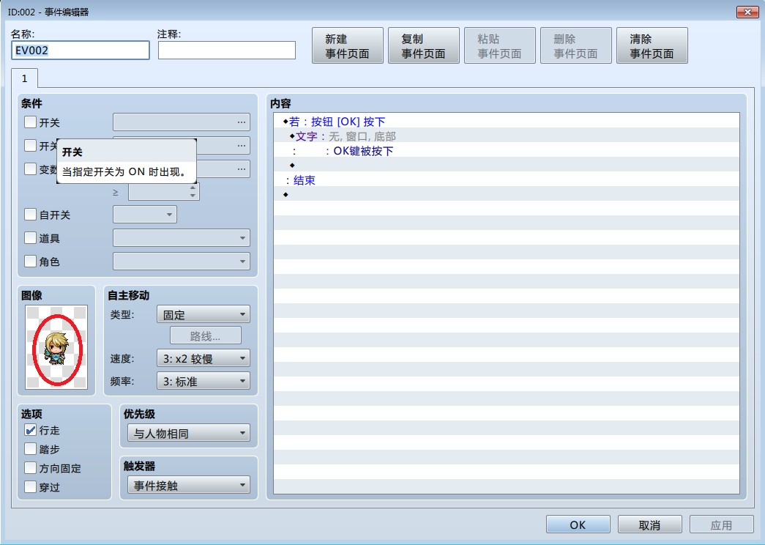
Task: Open the 道具 dropdown
Action: click(x=182, y=238)
